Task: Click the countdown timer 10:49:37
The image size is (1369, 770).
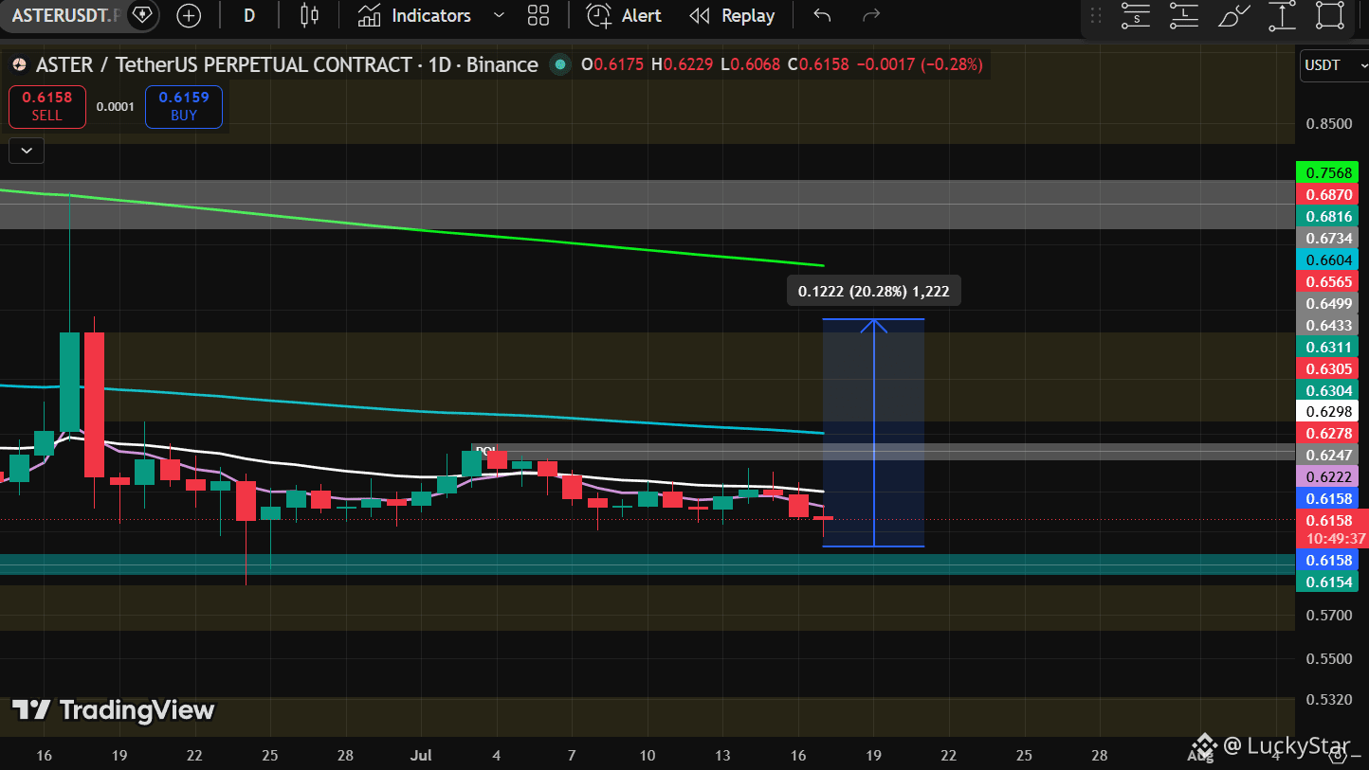Action: pos(1335,538)
